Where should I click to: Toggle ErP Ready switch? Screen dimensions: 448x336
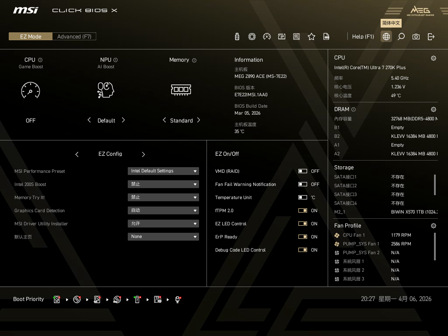303,237
